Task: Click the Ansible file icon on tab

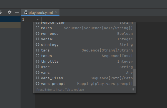Action: coord(26,13)
